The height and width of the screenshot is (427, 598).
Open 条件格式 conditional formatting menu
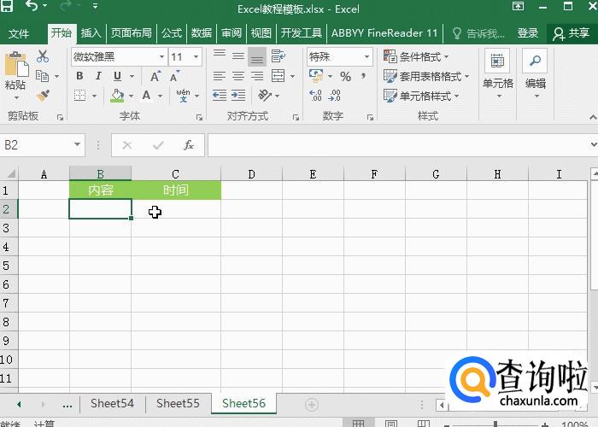416,57
